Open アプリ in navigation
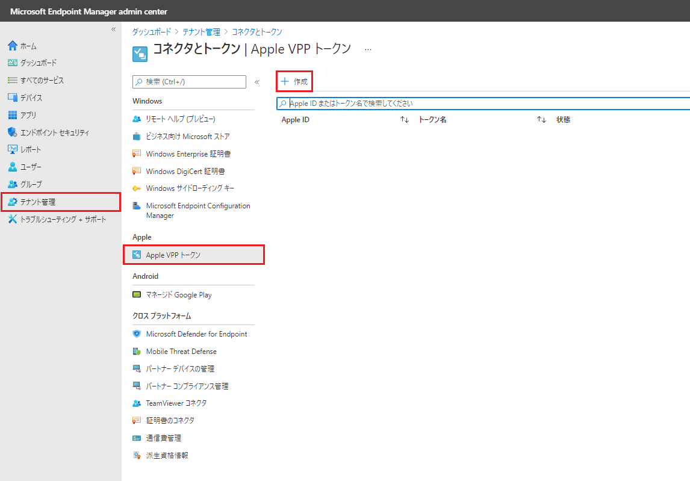 coord(28,115)
